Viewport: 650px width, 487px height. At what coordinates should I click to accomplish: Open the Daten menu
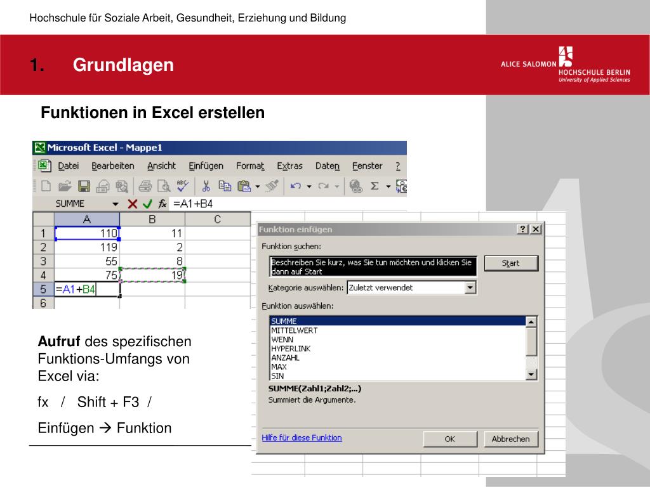pyautogui.click(x=327, y=166)
